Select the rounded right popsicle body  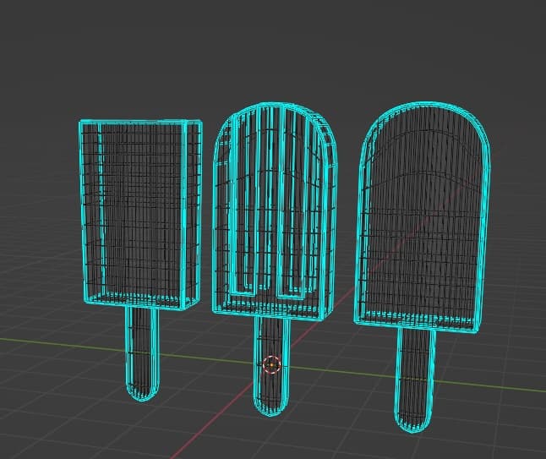point(423,217)
